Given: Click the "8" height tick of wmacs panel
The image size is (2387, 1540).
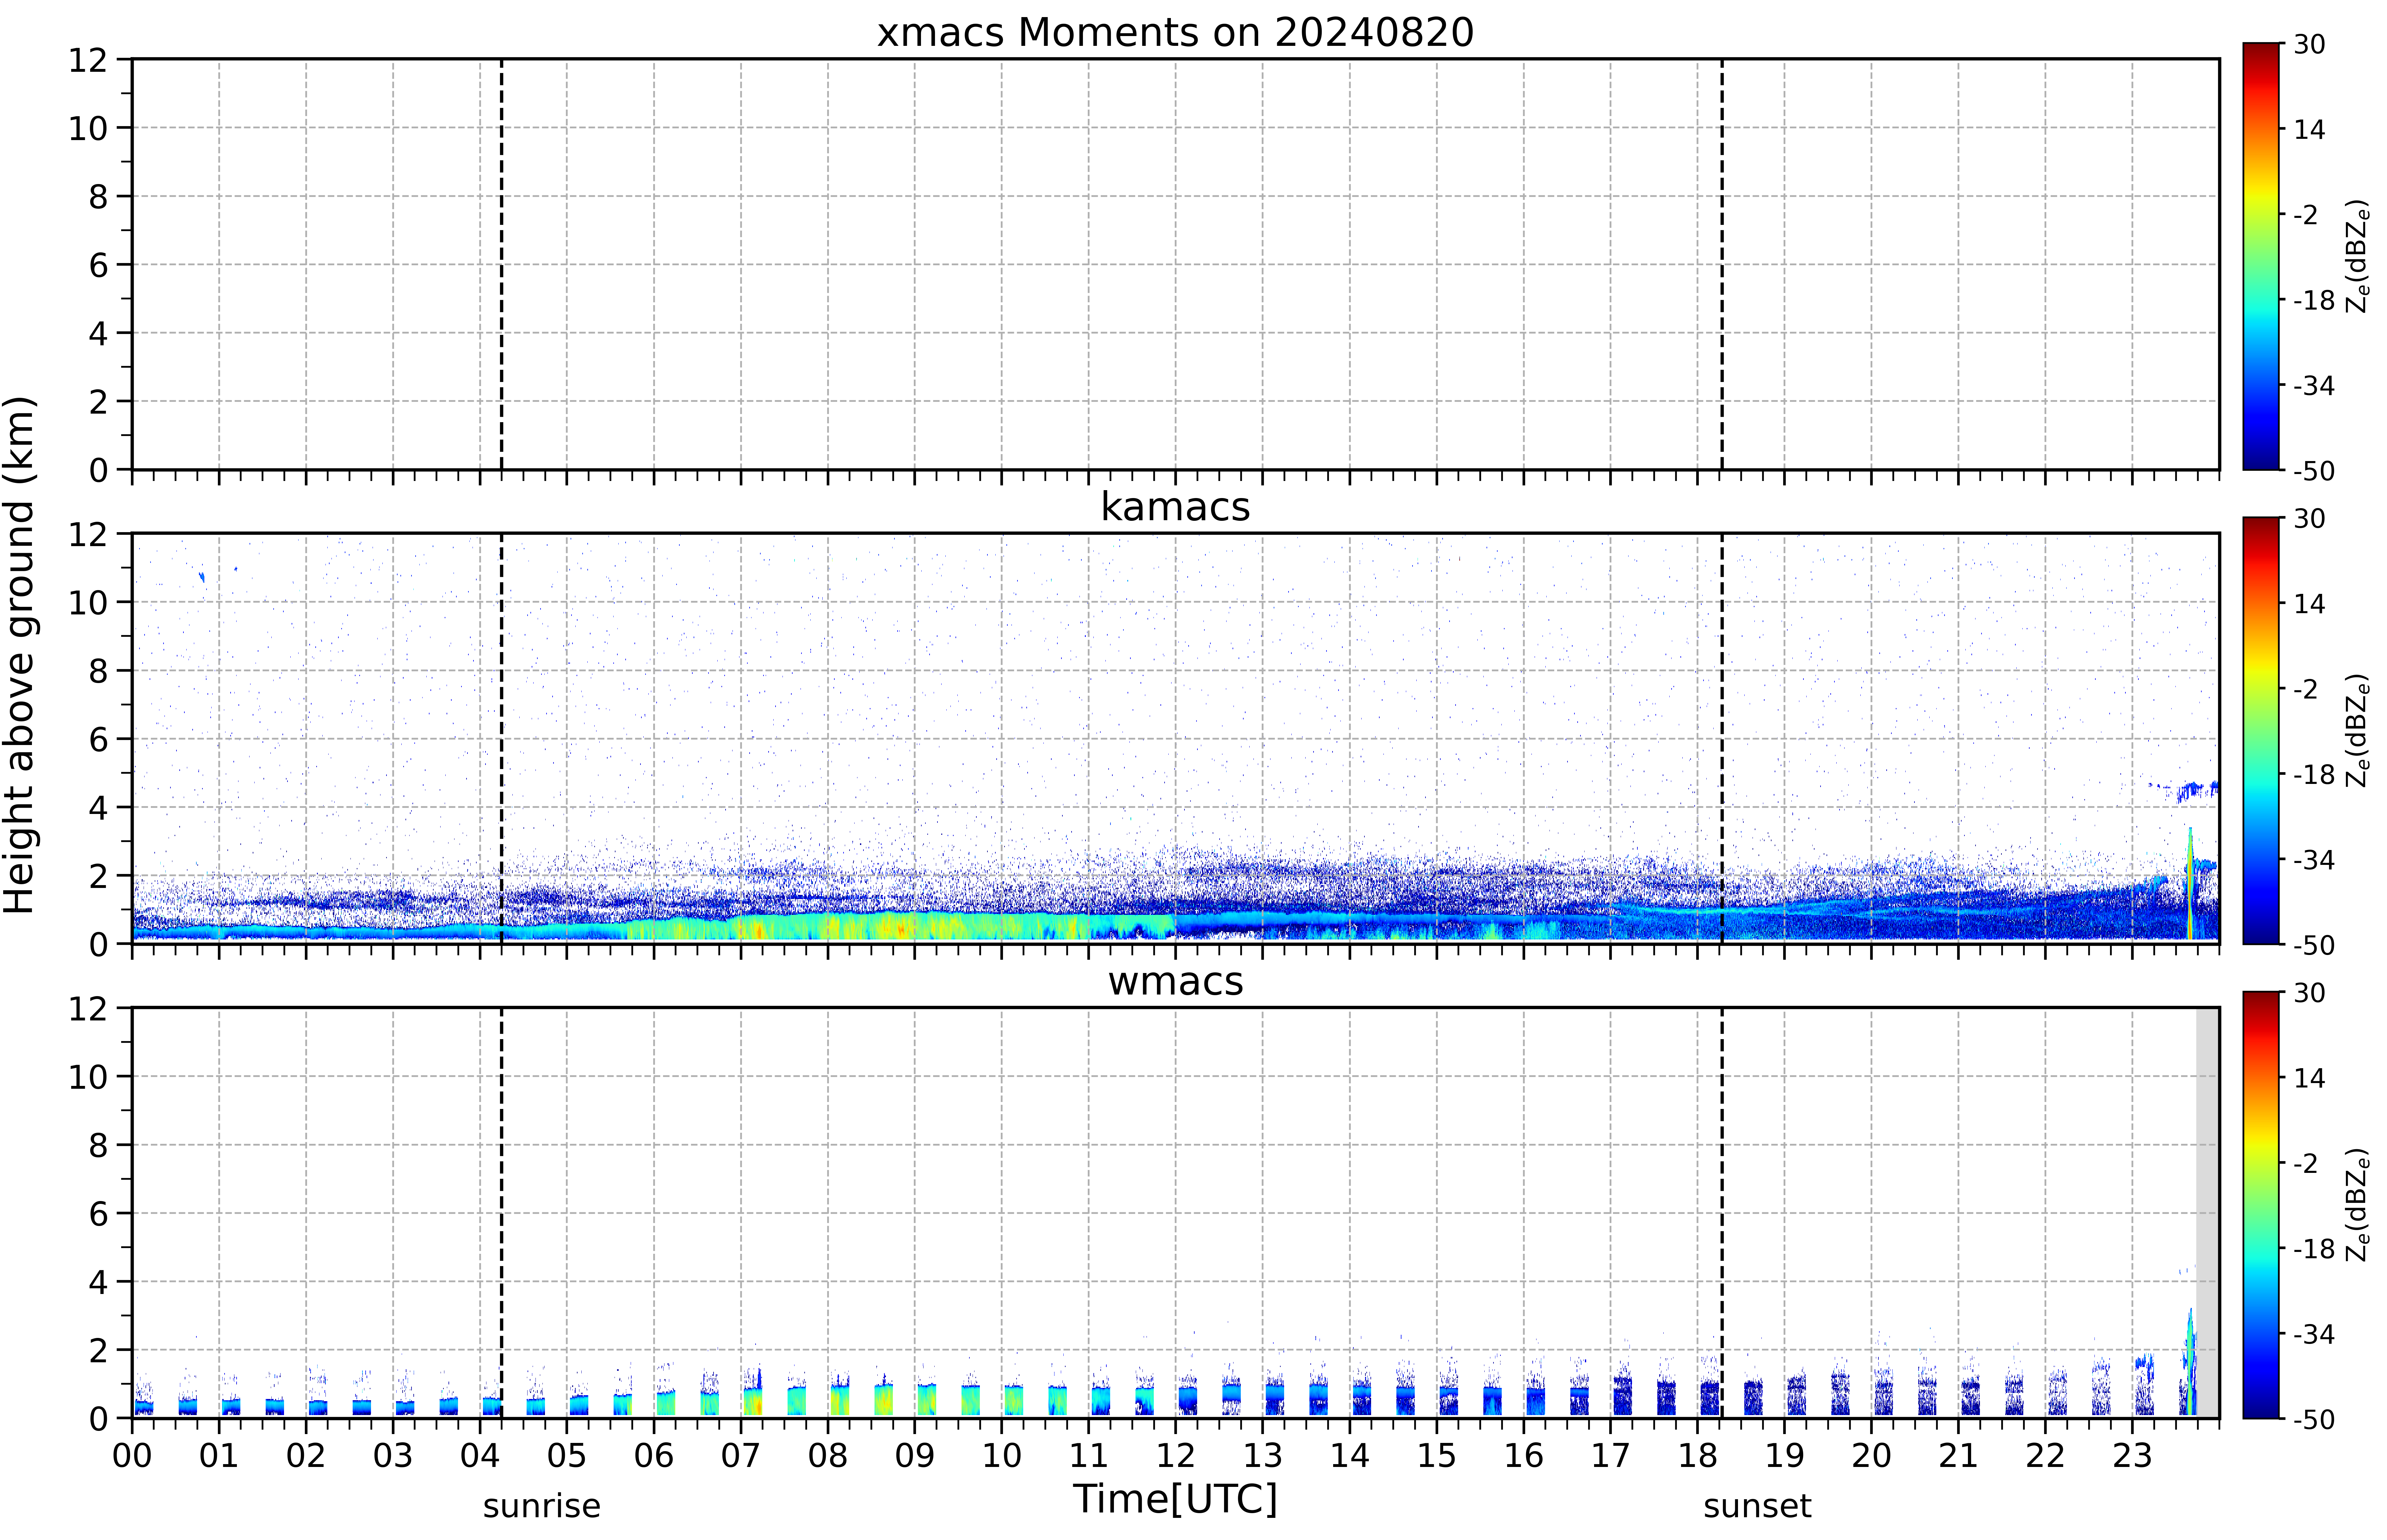Looking at the screenshot, I should (98, 1145).
